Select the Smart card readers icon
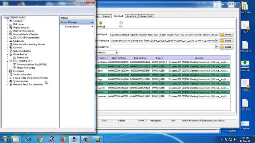This screenshot has width=255, height=143. tap(11, 74)
